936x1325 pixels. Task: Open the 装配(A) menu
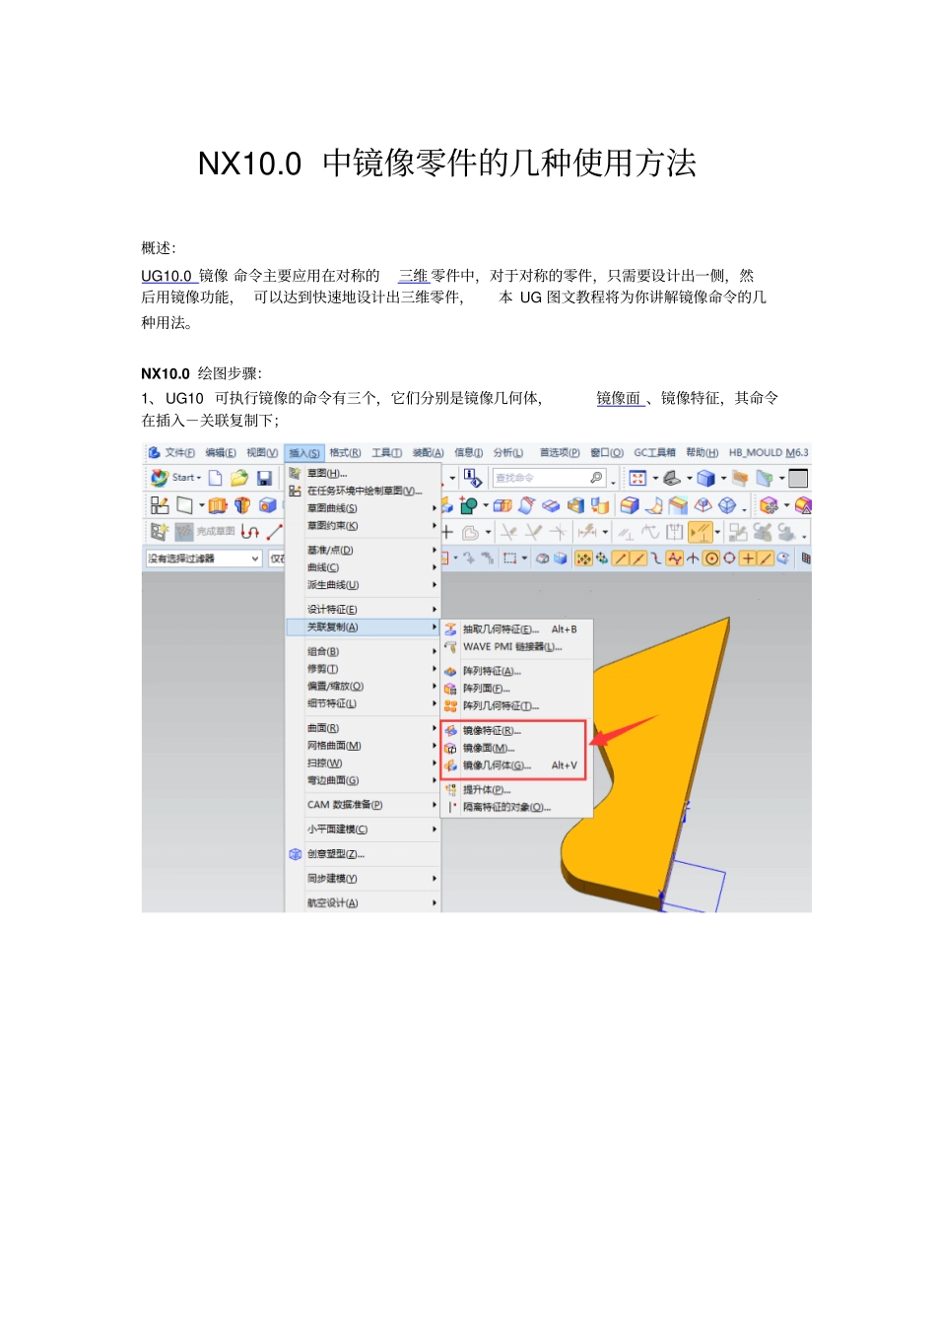click(x=428, y=453)
